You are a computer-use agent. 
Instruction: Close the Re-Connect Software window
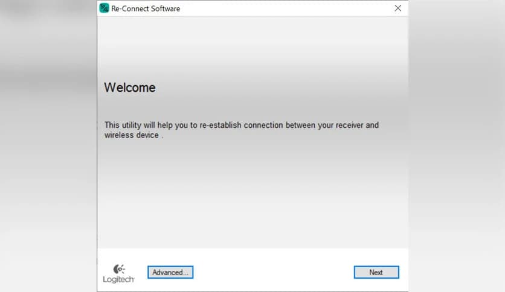pos(397,8)
